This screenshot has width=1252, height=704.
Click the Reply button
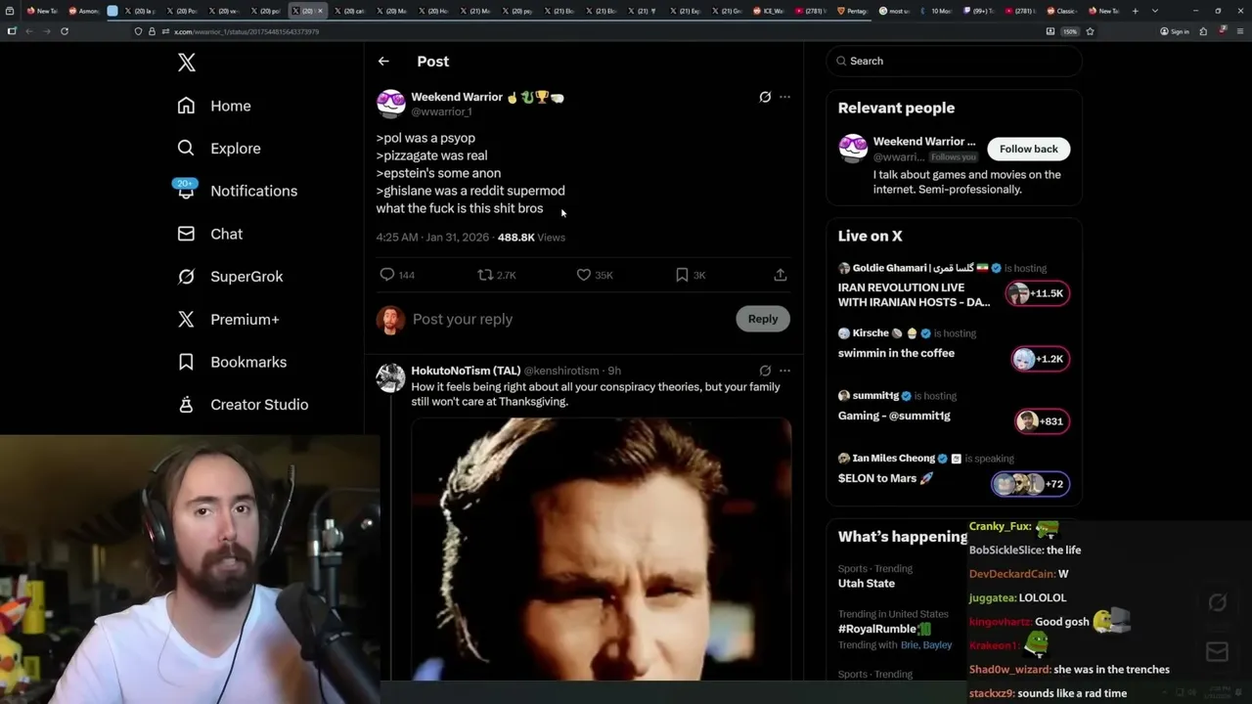tap(763, 319)
